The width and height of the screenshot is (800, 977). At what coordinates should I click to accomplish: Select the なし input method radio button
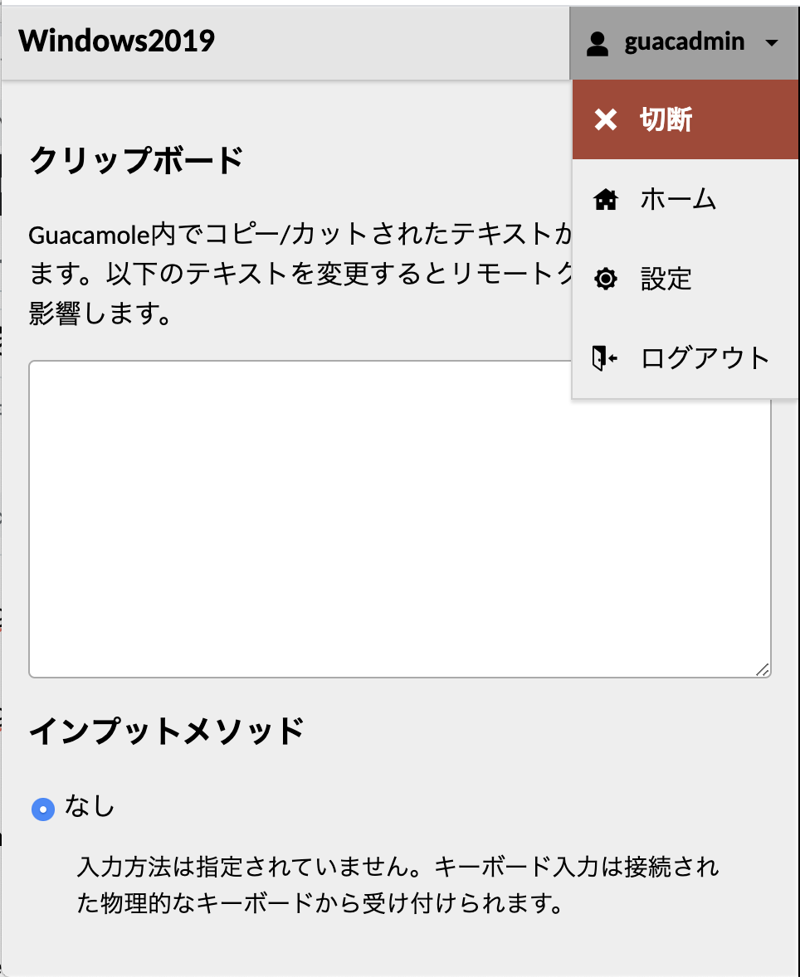point(43,807)
